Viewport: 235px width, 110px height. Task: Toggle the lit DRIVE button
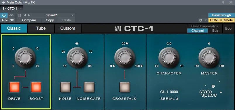coord(15,87)
